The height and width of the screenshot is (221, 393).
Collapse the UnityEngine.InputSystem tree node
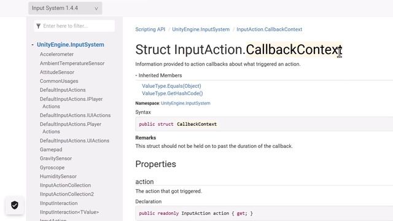(x=33, y=45)
